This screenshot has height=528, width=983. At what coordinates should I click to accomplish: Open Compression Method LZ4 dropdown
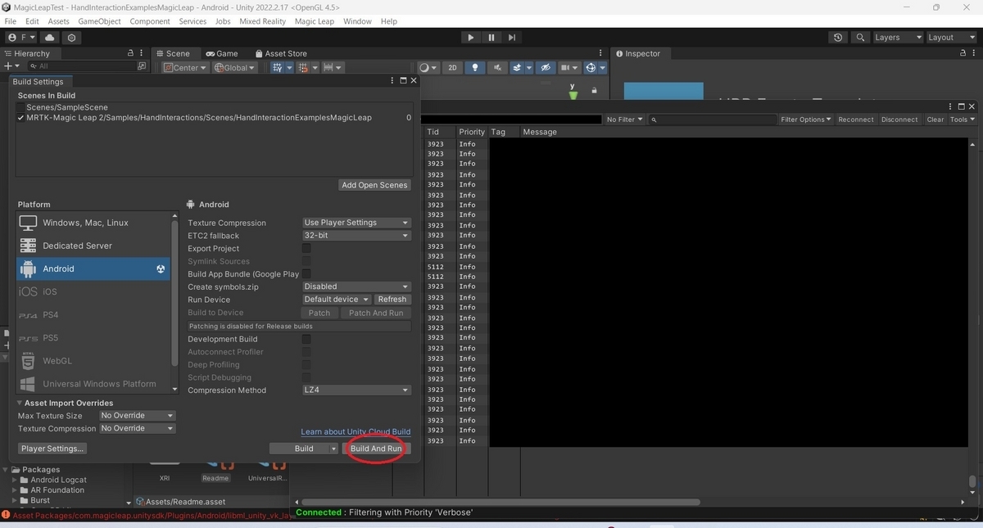[356, 390]
